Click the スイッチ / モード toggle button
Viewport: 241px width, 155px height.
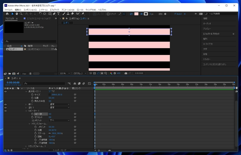pos(60,150)
